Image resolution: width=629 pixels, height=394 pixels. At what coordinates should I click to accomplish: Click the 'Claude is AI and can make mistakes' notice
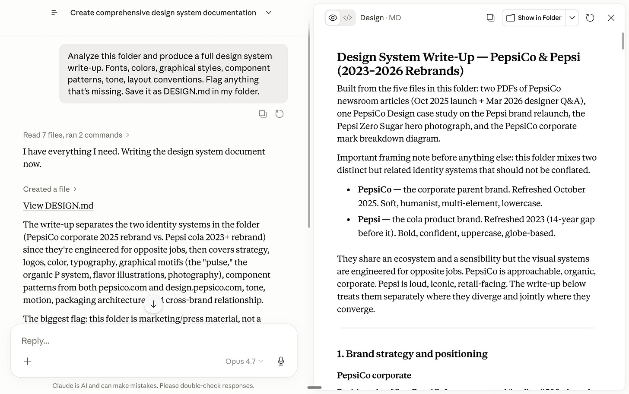coord(153,386)
